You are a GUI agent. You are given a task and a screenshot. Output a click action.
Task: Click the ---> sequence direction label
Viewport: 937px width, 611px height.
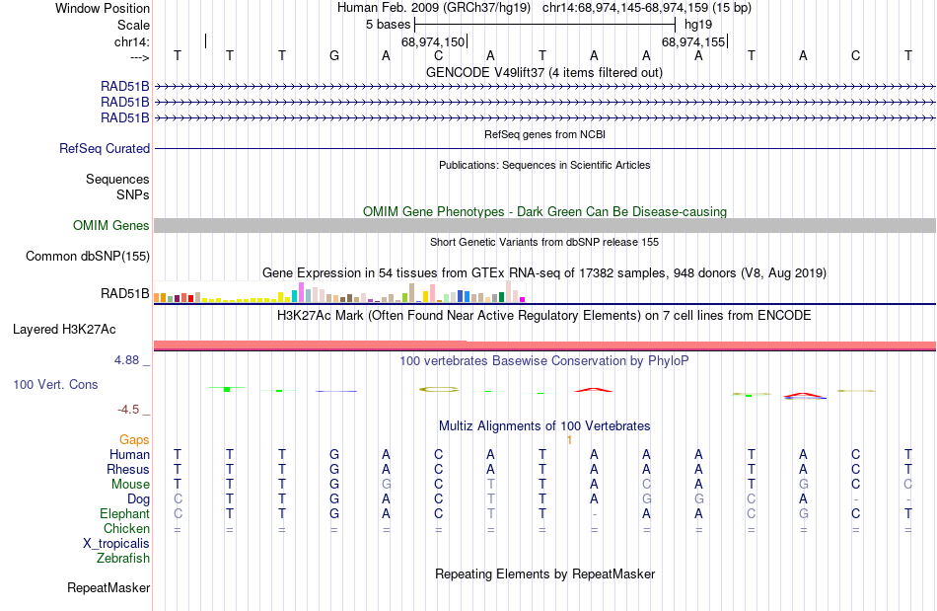[x=139, y=57]
